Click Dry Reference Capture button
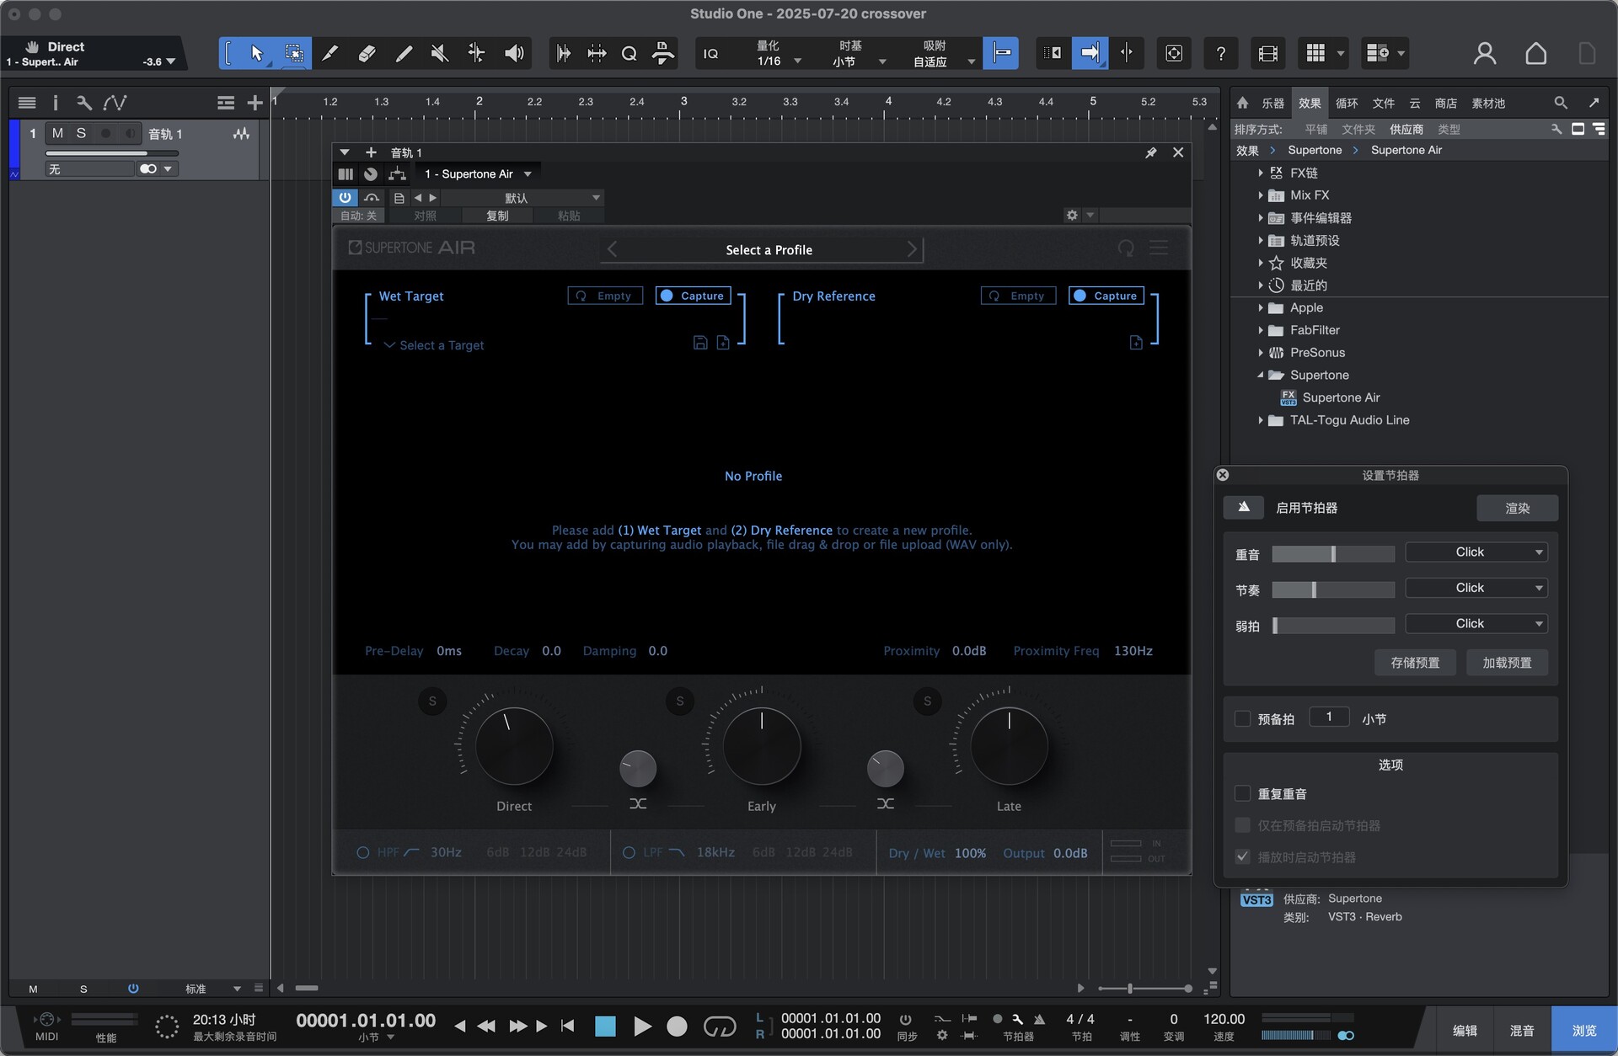 tap(1106, 296)
